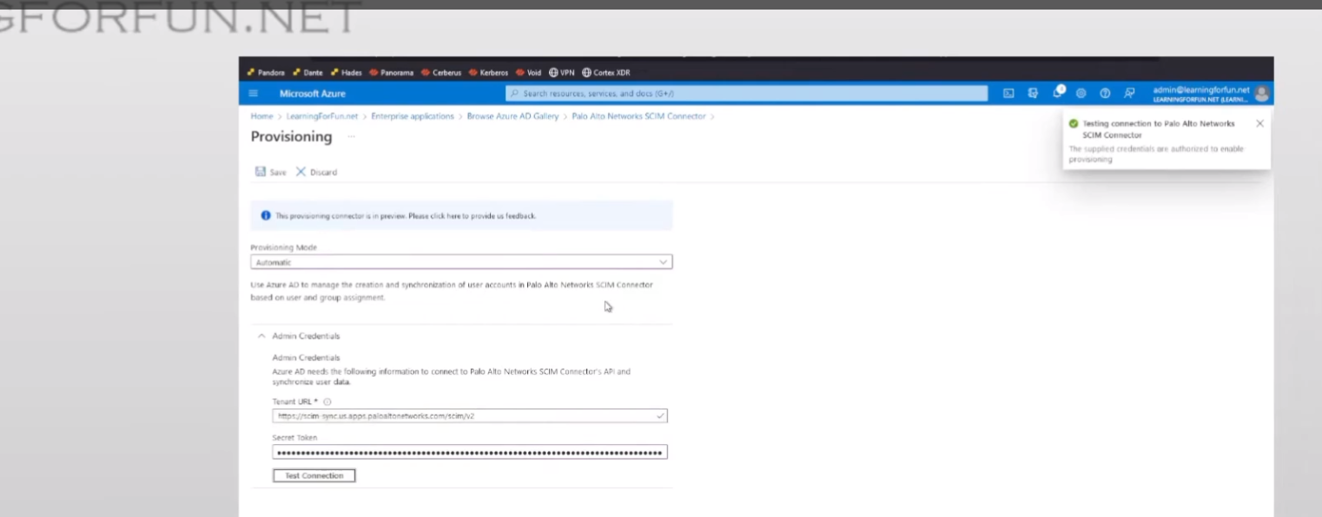This screenshot has width=1322, height=517.
Task: Open the Help question mark icon
Action: (1105, 94)
